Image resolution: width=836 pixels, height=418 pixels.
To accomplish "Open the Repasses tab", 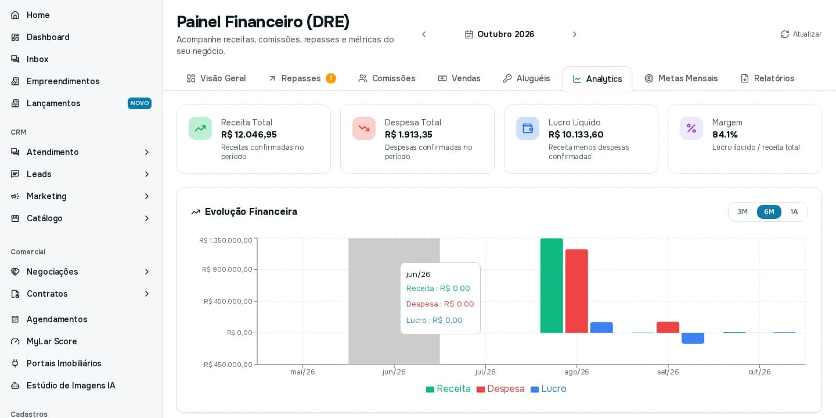I will click(301, 78).
